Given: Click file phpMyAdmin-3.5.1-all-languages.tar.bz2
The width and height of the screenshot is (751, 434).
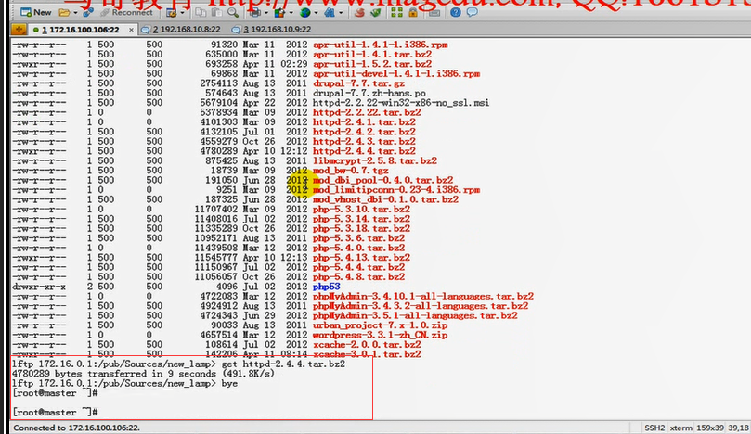Looking at the screenshot, I should click(x=415, y=316).
